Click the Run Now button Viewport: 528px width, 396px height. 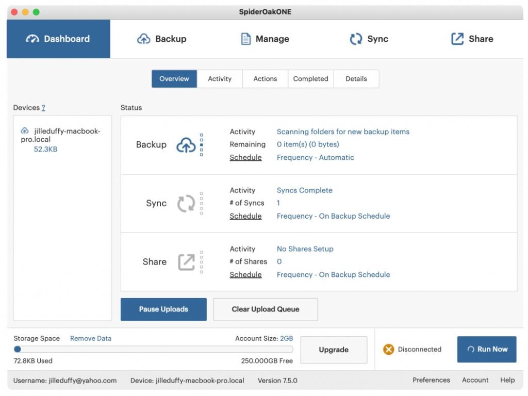(x=487, y=349)
